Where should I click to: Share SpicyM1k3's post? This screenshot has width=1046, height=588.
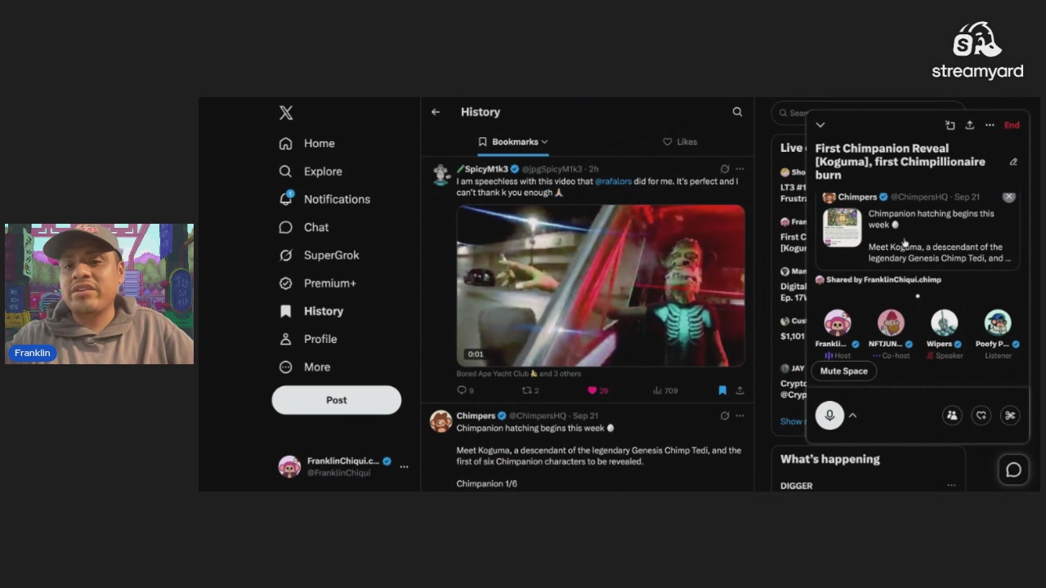[740, 390]
